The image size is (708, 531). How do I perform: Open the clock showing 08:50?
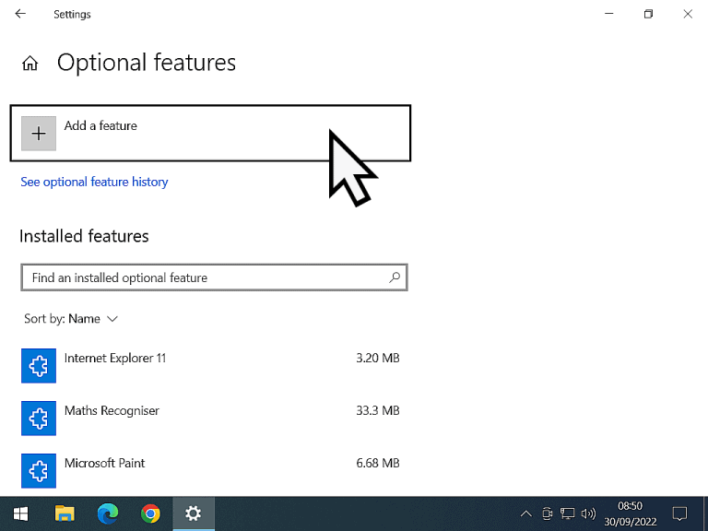tap(631, 513)
